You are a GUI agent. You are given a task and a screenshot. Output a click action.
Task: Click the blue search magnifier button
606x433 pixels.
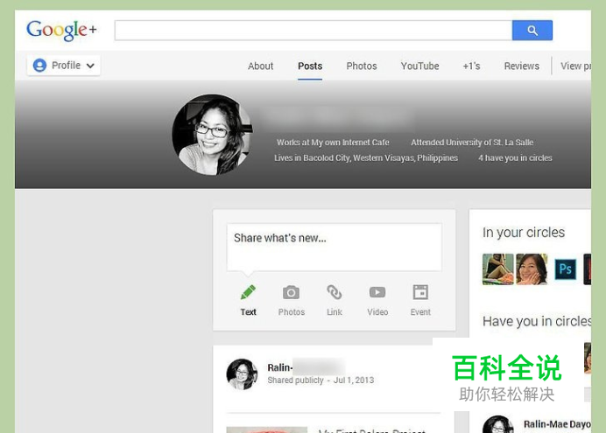coord(532,30)
